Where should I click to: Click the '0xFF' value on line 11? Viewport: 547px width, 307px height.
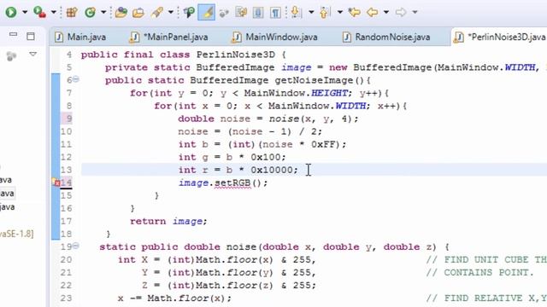coord(323,144)
